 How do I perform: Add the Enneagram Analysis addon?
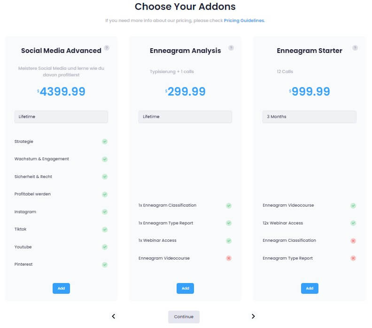[185, 288]
